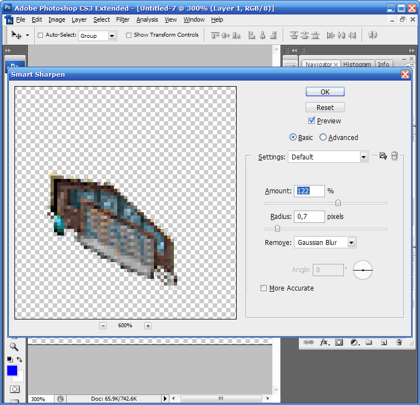The width and height of the screenshot is (420, 405).
Task: Click the blue foreground color swatch
Action: point(12,371)
